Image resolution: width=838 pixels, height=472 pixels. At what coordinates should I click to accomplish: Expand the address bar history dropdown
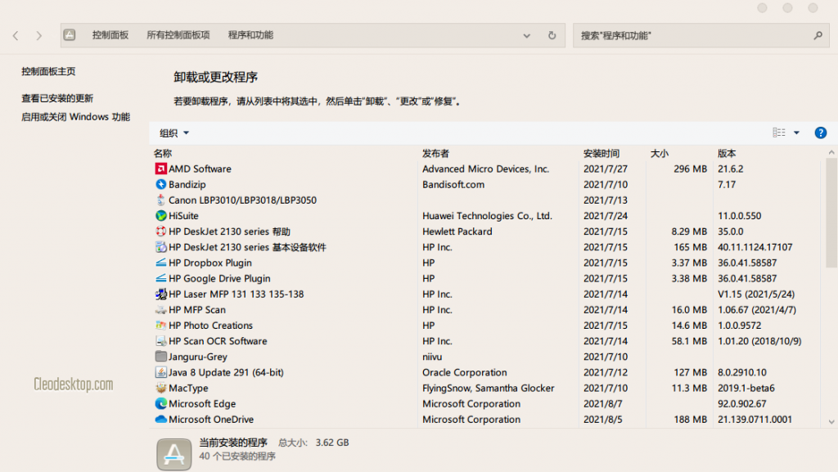[x=526, y=36]
